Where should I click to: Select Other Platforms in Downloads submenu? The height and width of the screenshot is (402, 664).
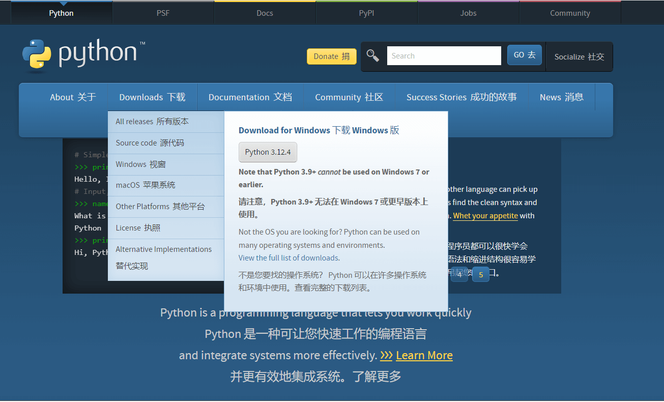click(x=166, y=207)
